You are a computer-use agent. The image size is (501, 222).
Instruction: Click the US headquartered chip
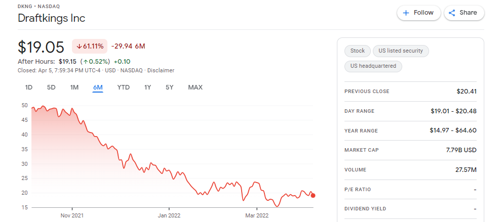pos(373,66)
